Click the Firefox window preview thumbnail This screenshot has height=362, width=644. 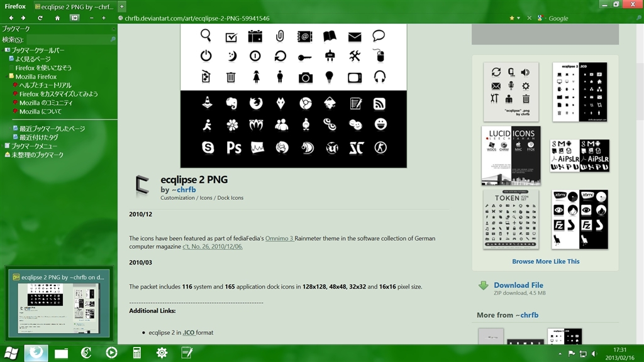pyautogui.click(x=59, y=304)
